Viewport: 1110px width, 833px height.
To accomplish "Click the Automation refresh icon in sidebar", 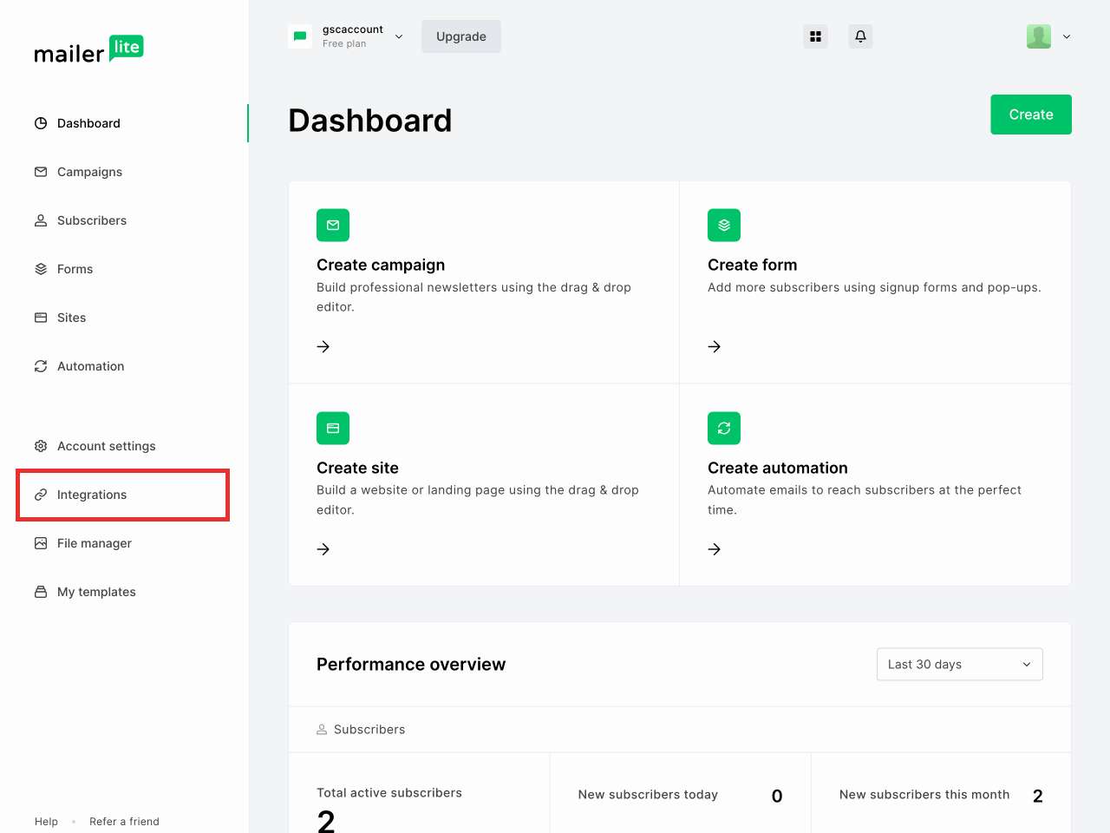I will [x=41, y=366].
